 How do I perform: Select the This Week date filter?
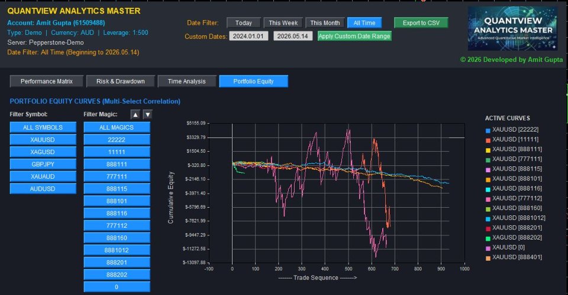(283, 23)
